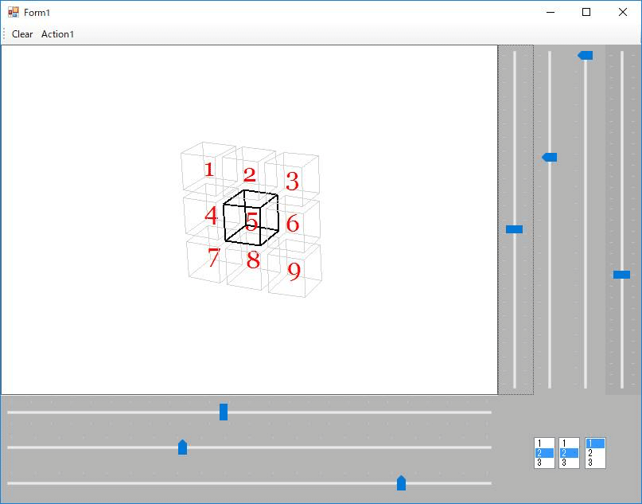
Task: Select item 1 in the third list box
Action: click(x=595, y=443)
